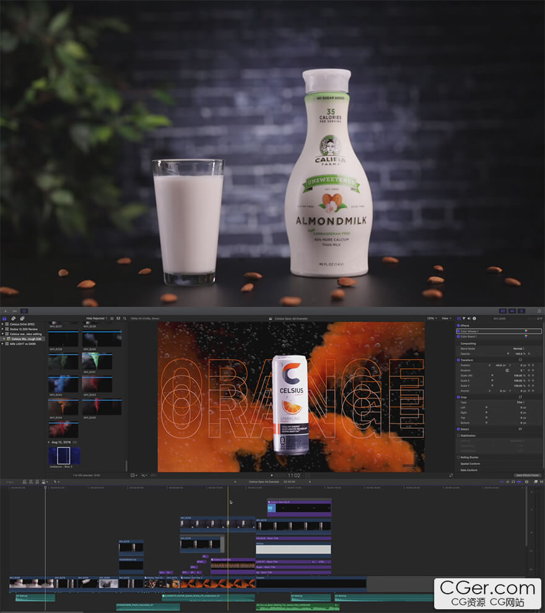Image resolution: width=545 pixels, height=613 pixels.
Task: Toggle the Timeline panel layout button
Action: 512,311
